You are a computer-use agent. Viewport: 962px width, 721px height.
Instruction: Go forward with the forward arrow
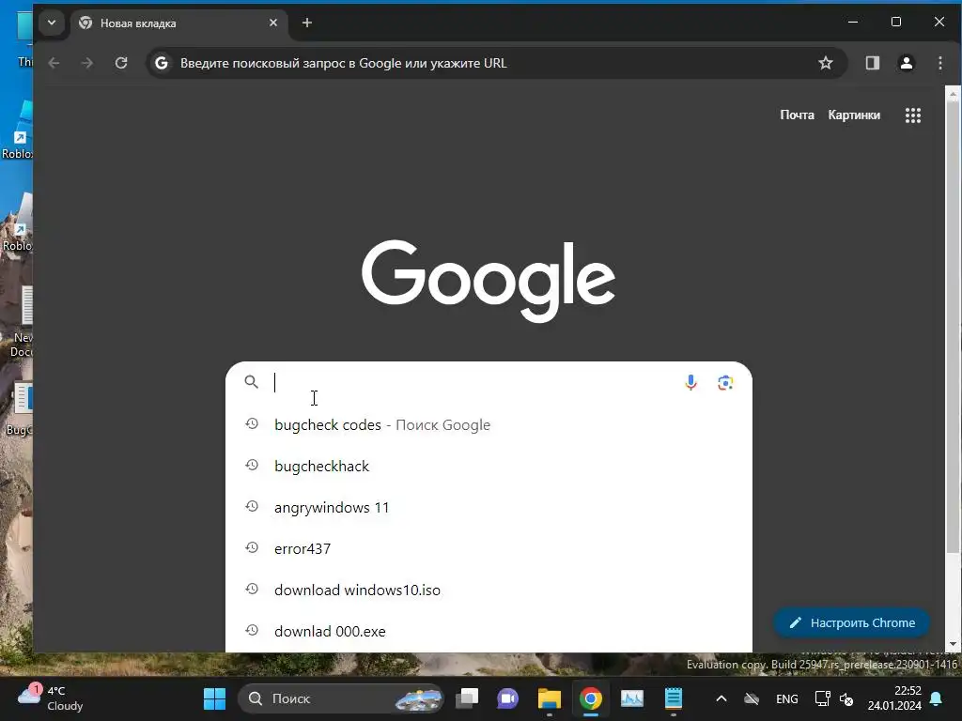pos(87,63)
